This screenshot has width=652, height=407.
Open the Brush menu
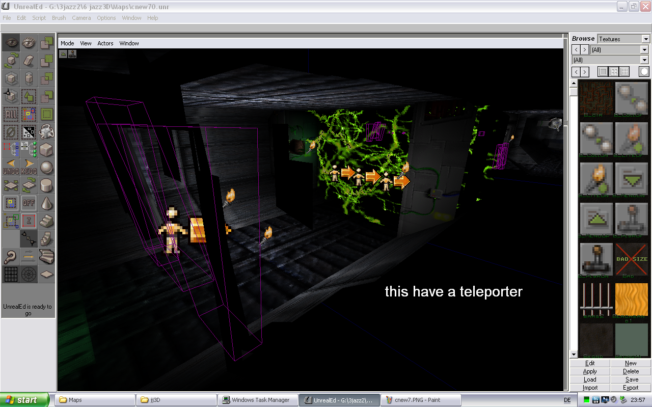click(59, 18)
